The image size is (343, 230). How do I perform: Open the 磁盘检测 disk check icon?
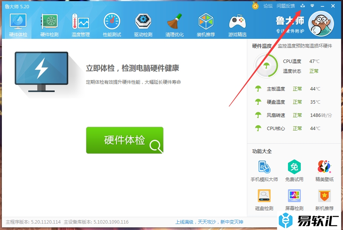tap(264, 200)
